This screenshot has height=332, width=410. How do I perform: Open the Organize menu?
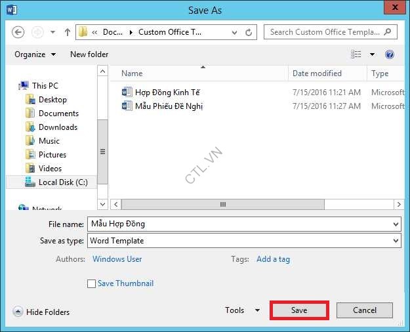pyautogui.click(x=35, y=54)
